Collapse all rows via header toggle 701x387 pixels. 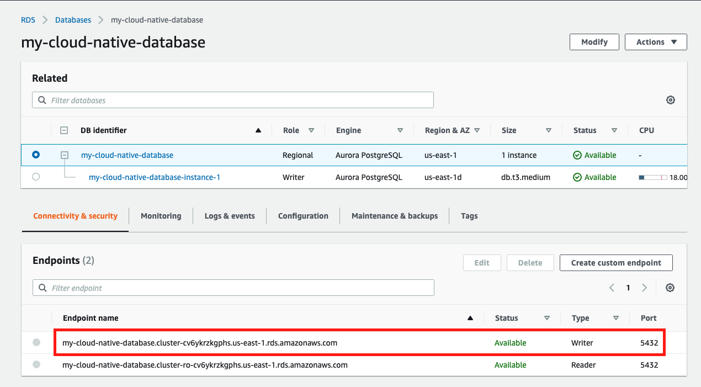(64, 130)
